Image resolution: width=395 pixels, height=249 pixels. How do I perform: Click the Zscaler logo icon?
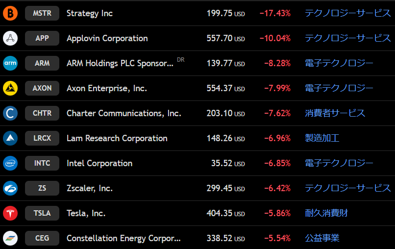[x=10, y=188]
